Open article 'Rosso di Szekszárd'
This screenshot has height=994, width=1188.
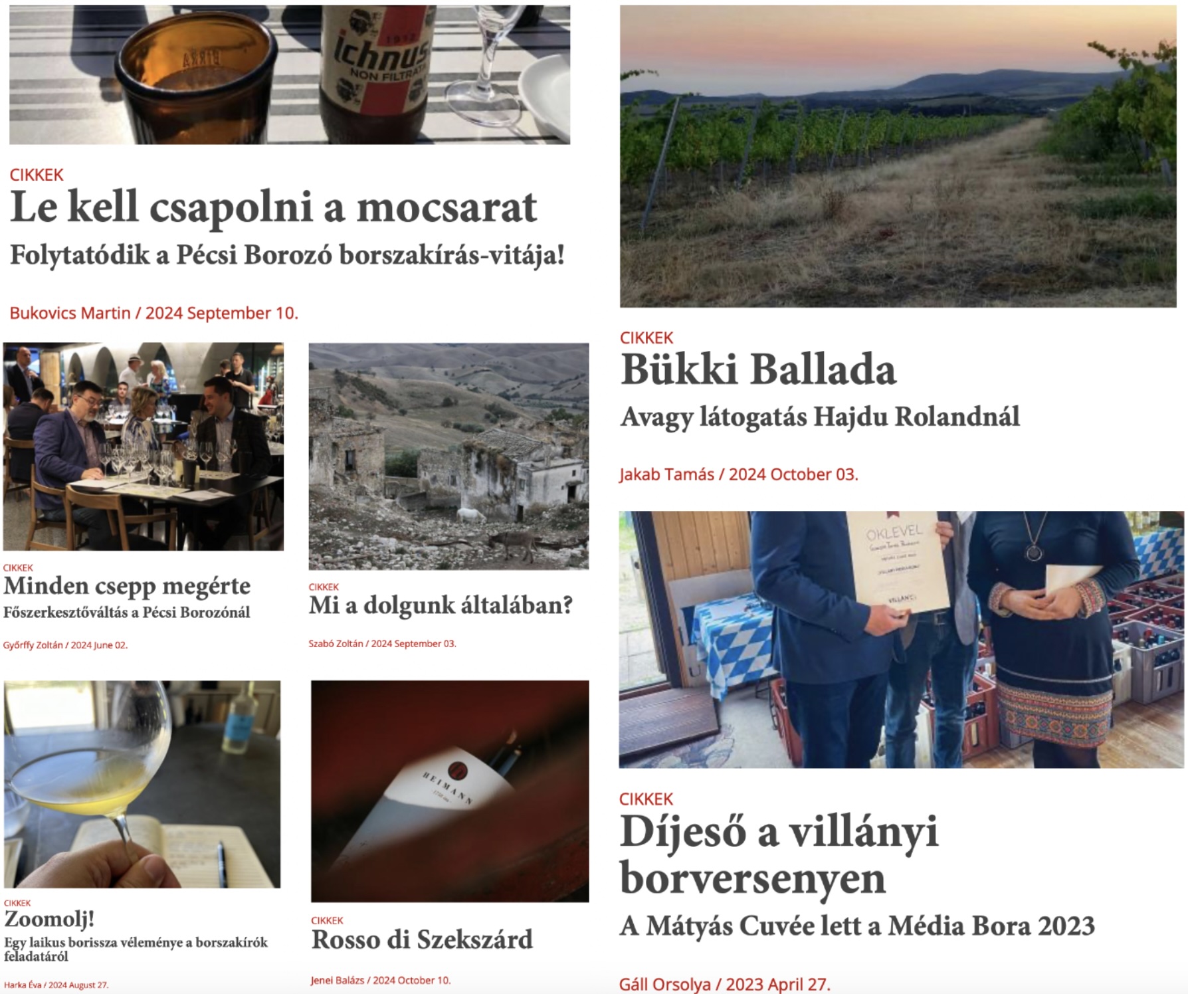tap(422, 940)
